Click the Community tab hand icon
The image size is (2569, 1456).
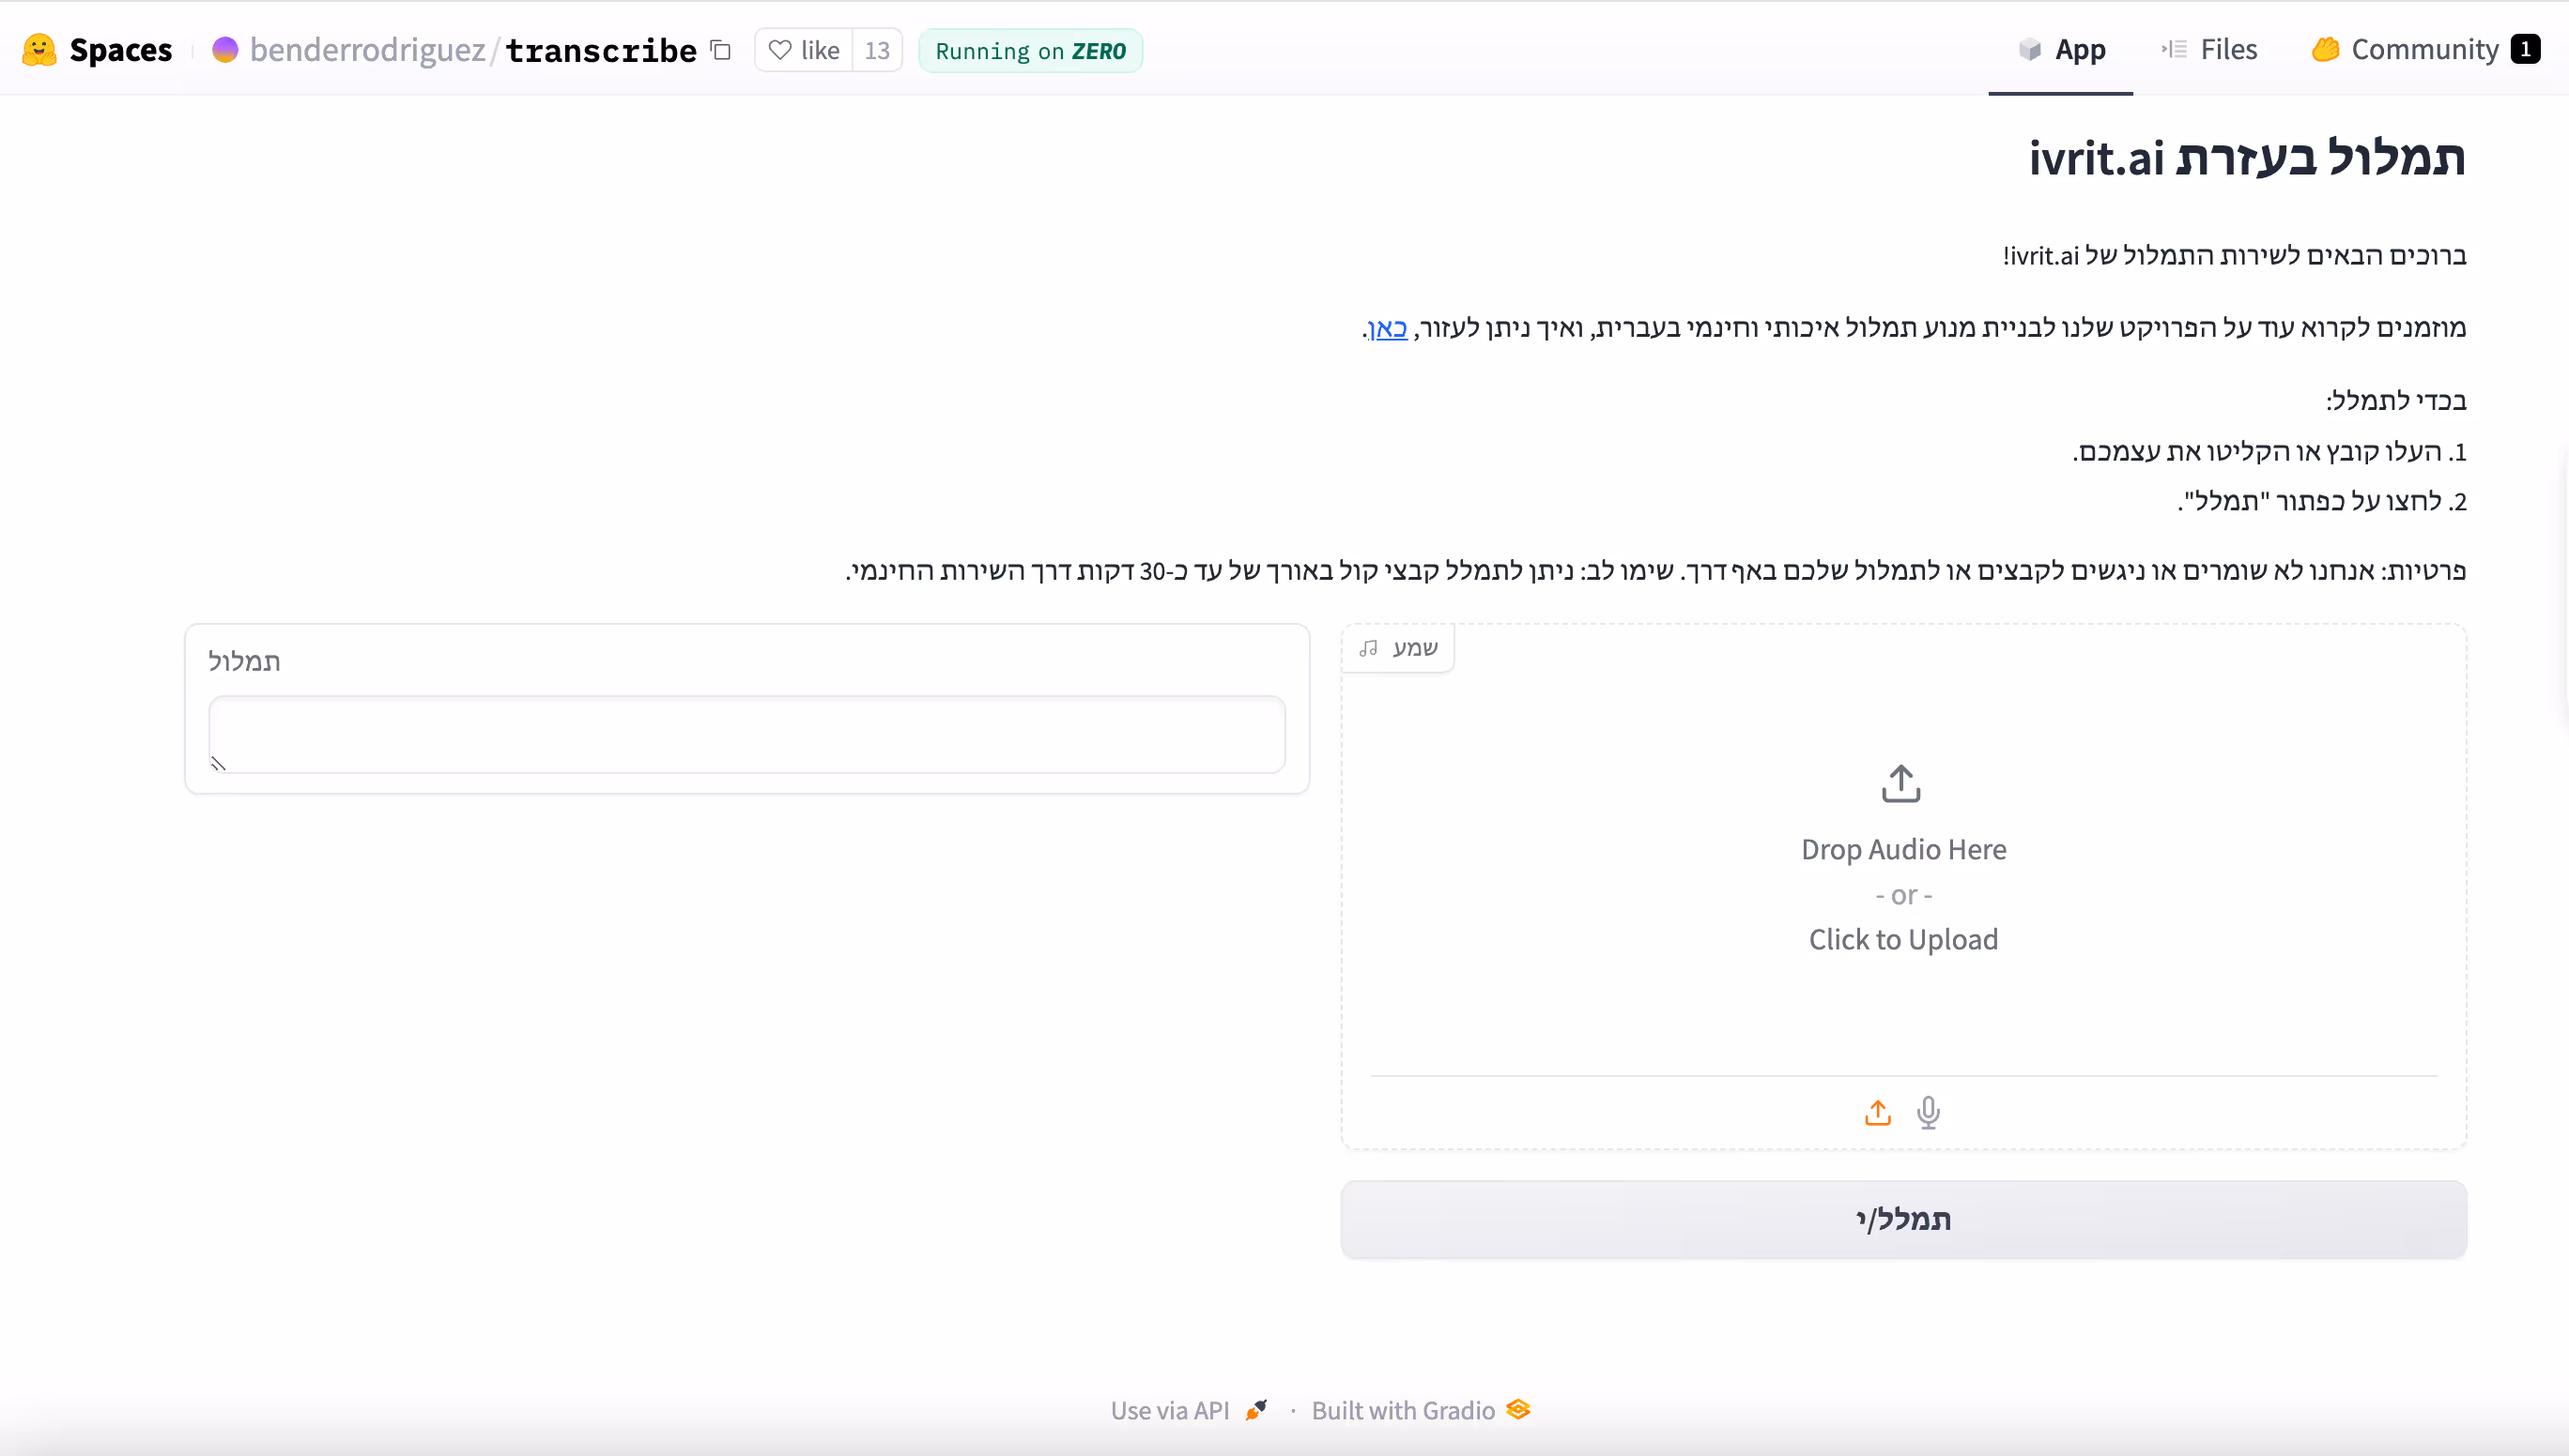[x=2325, y=49]
